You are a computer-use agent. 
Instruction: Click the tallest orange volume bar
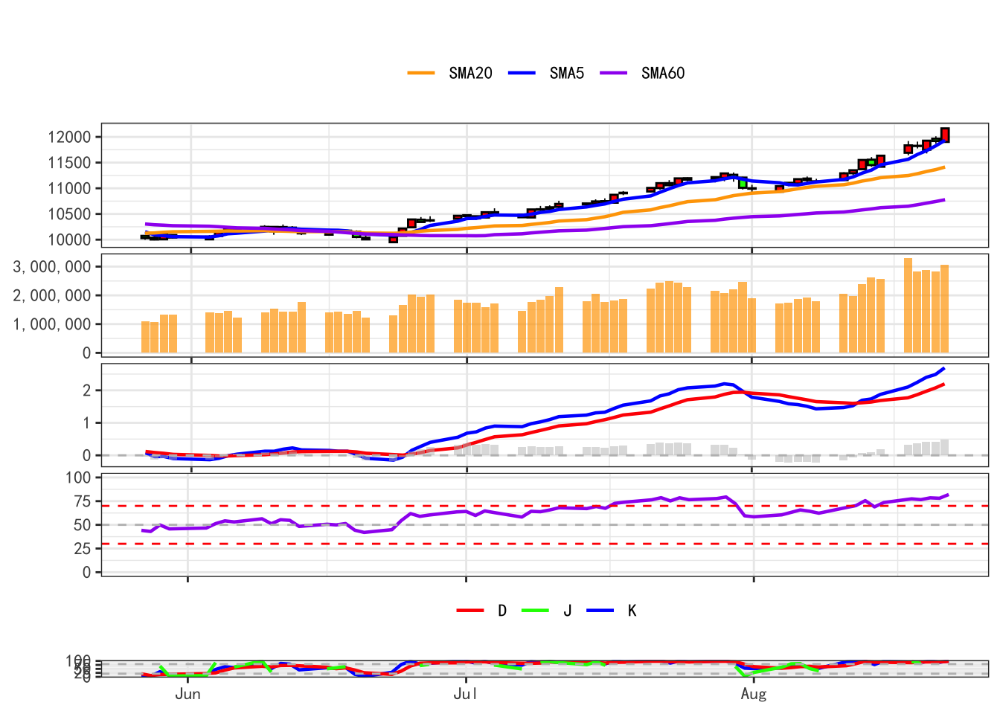point(908,305)
